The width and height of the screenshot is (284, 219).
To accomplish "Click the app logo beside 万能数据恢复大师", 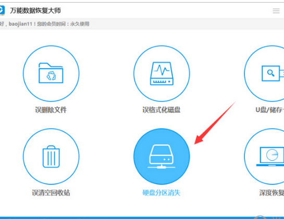I will pos(2,10).
